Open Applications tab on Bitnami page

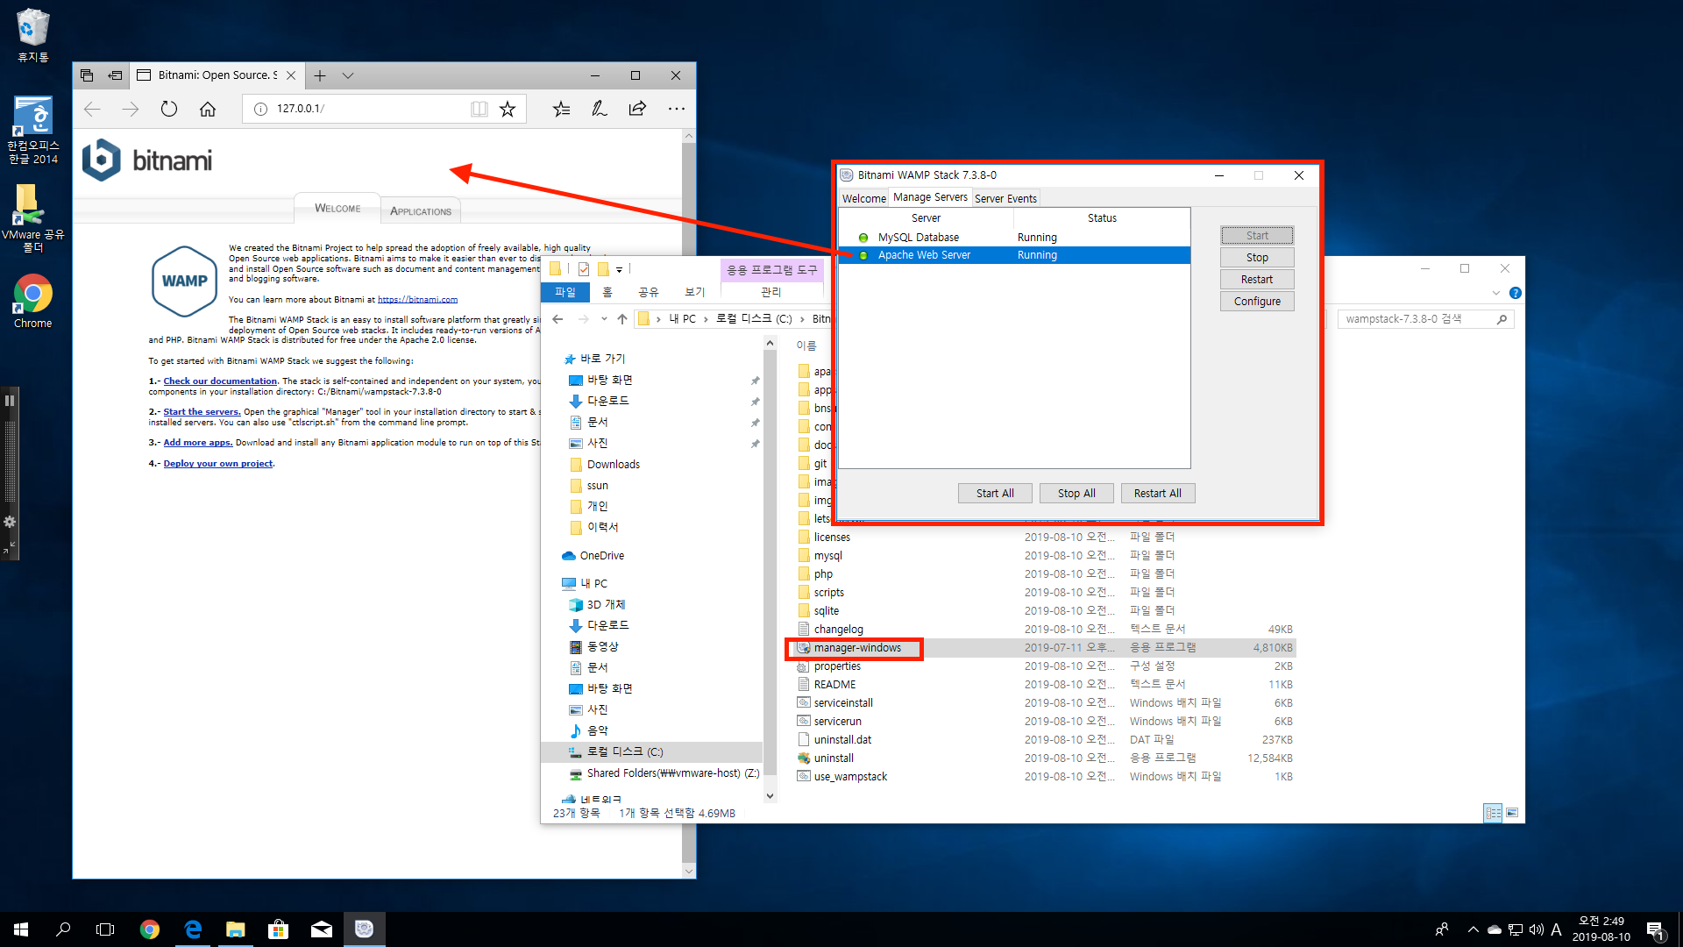coord(421,211)
